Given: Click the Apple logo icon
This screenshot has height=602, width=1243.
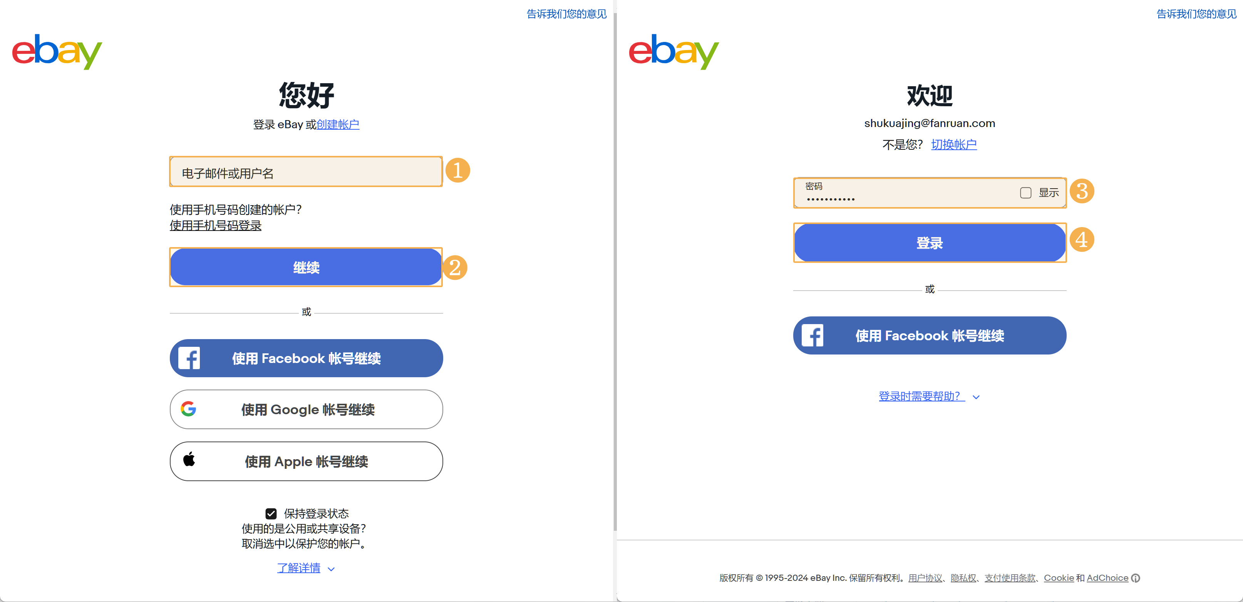Looking at the screenshot, I should pyautogui.click(x=189, y=459).
